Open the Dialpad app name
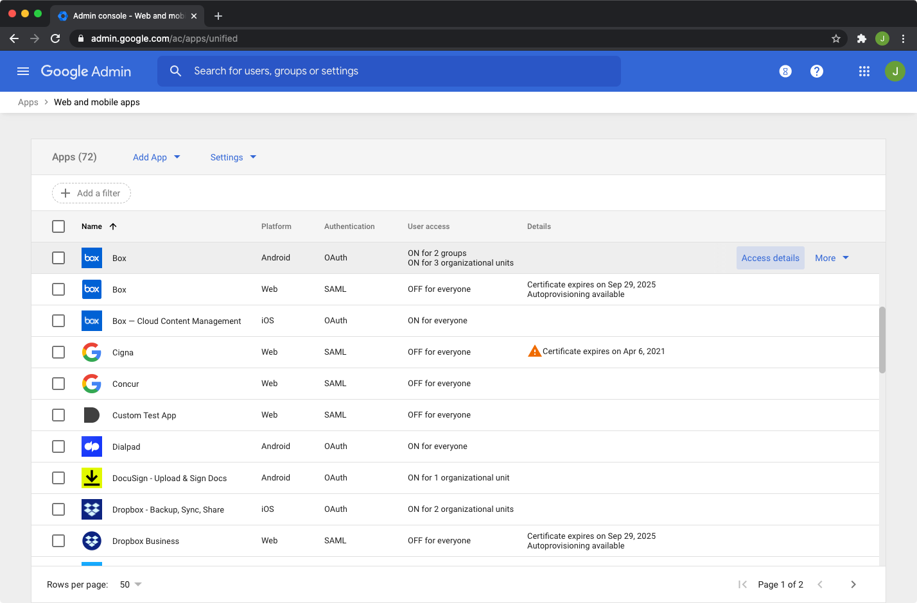 coord(126,446)
